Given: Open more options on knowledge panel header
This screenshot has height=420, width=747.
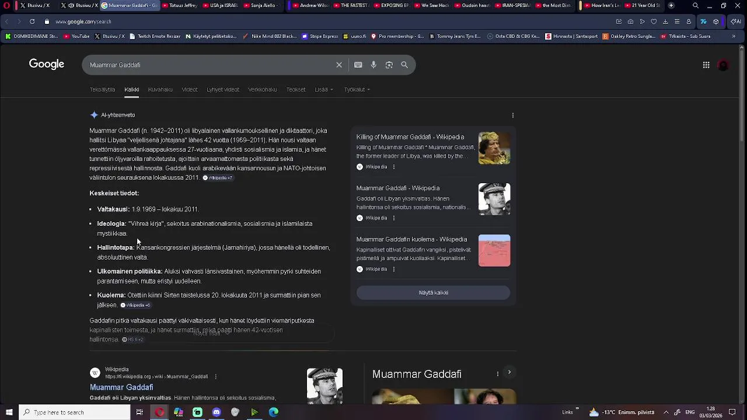Looking at the screenshot, I should click(498, 374).
